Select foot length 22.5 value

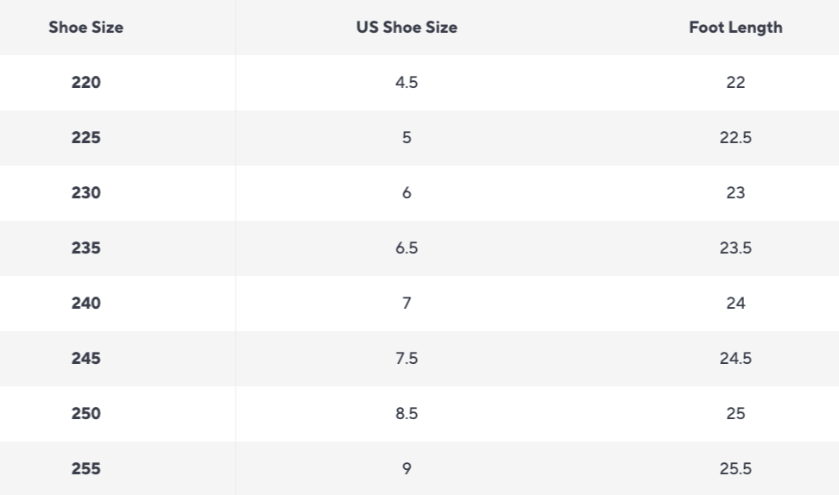(x=735, y=138)
